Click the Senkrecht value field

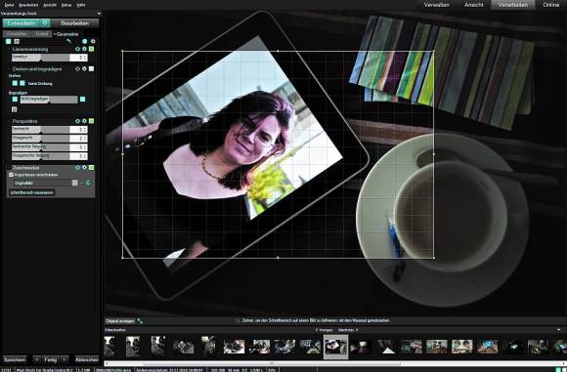pos(78,129)
